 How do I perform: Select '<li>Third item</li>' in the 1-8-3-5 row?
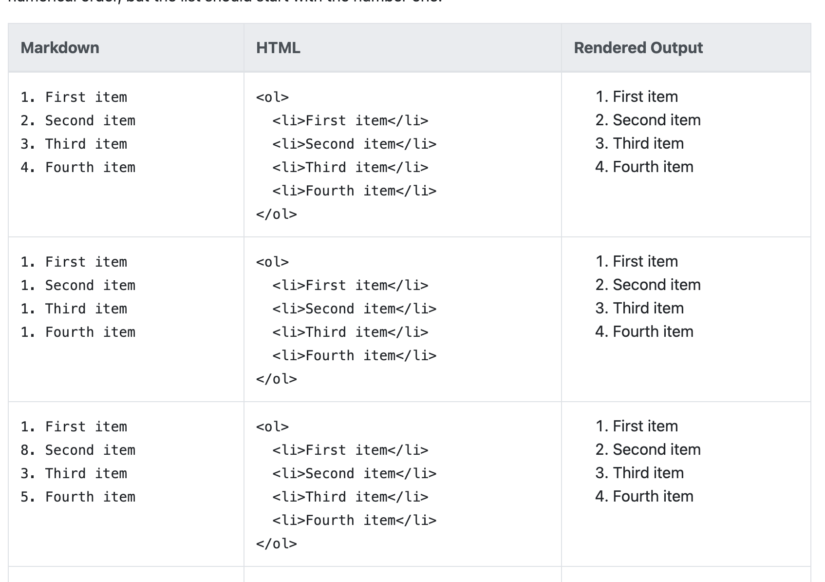click(x=351, y=497)
